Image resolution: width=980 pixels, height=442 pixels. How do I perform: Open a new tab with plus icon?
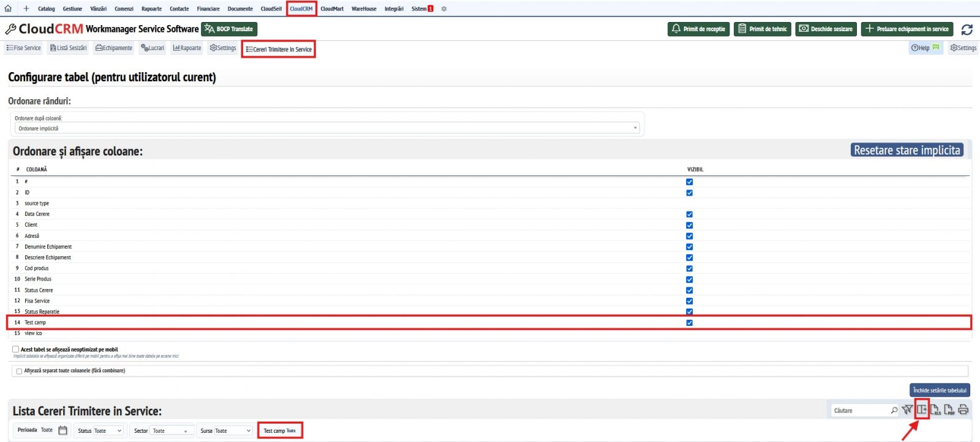point(26,9)
